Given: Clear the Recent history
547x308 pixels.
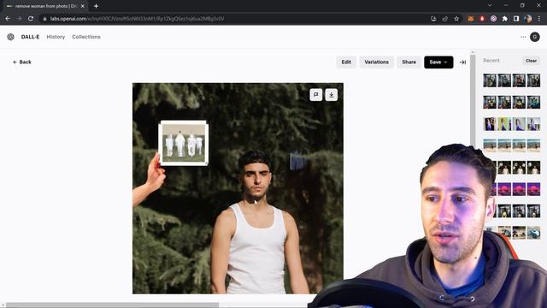Looking at the screenshot, I should point(531,61).
